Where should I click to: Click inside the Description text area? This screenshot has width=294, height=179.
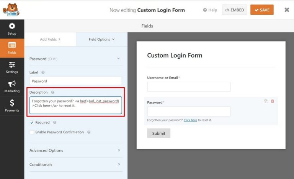[x=75, y=106]
